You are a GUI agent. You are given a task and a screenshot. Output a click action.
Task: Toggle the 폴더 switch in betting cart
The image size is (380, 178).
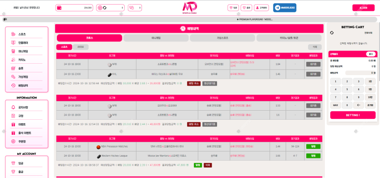[371, 54]
